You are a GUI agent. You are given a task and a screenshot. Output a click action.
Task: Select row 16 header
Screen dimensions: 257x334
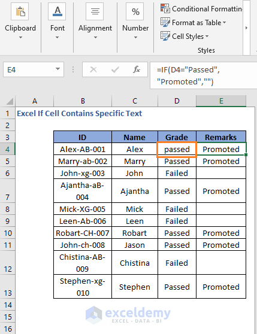tap(7, 329)
